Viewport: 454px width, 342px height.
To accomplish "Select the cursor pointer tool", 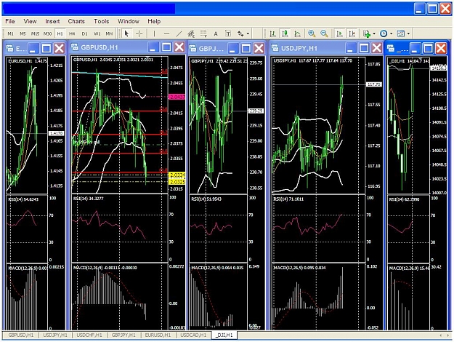I will (x=126, y=33).
